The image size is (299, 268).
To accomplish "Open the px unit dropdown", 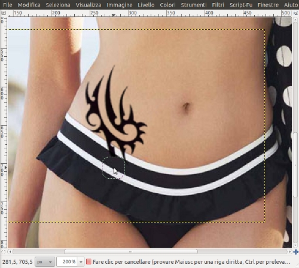I will pyautogui.click(x=45, y=261).
